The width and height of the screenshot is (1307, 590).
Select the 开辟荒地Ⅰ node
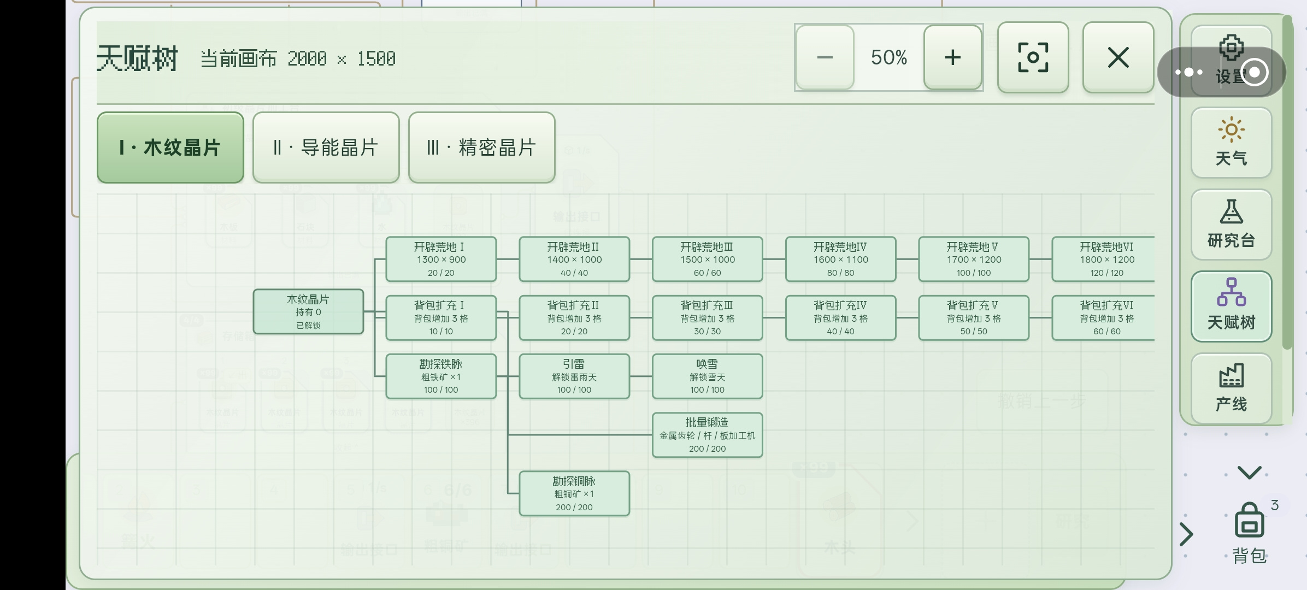(x=441, y=259)
